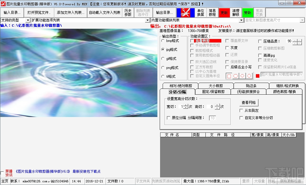Click 查看网格 view grid button

pyautogui.click(x=249, y=102)
